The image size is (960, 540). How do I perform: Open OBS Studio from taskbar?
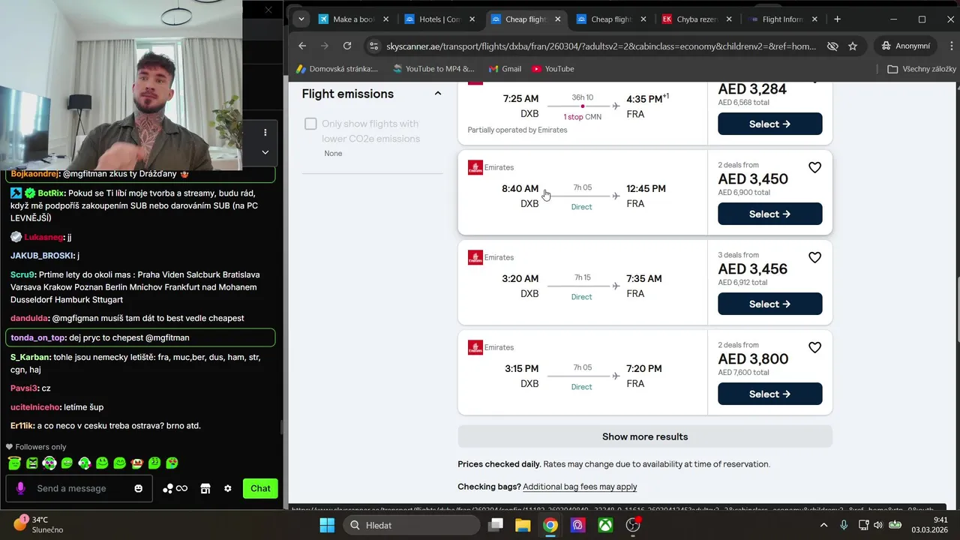tap(633, 525)
